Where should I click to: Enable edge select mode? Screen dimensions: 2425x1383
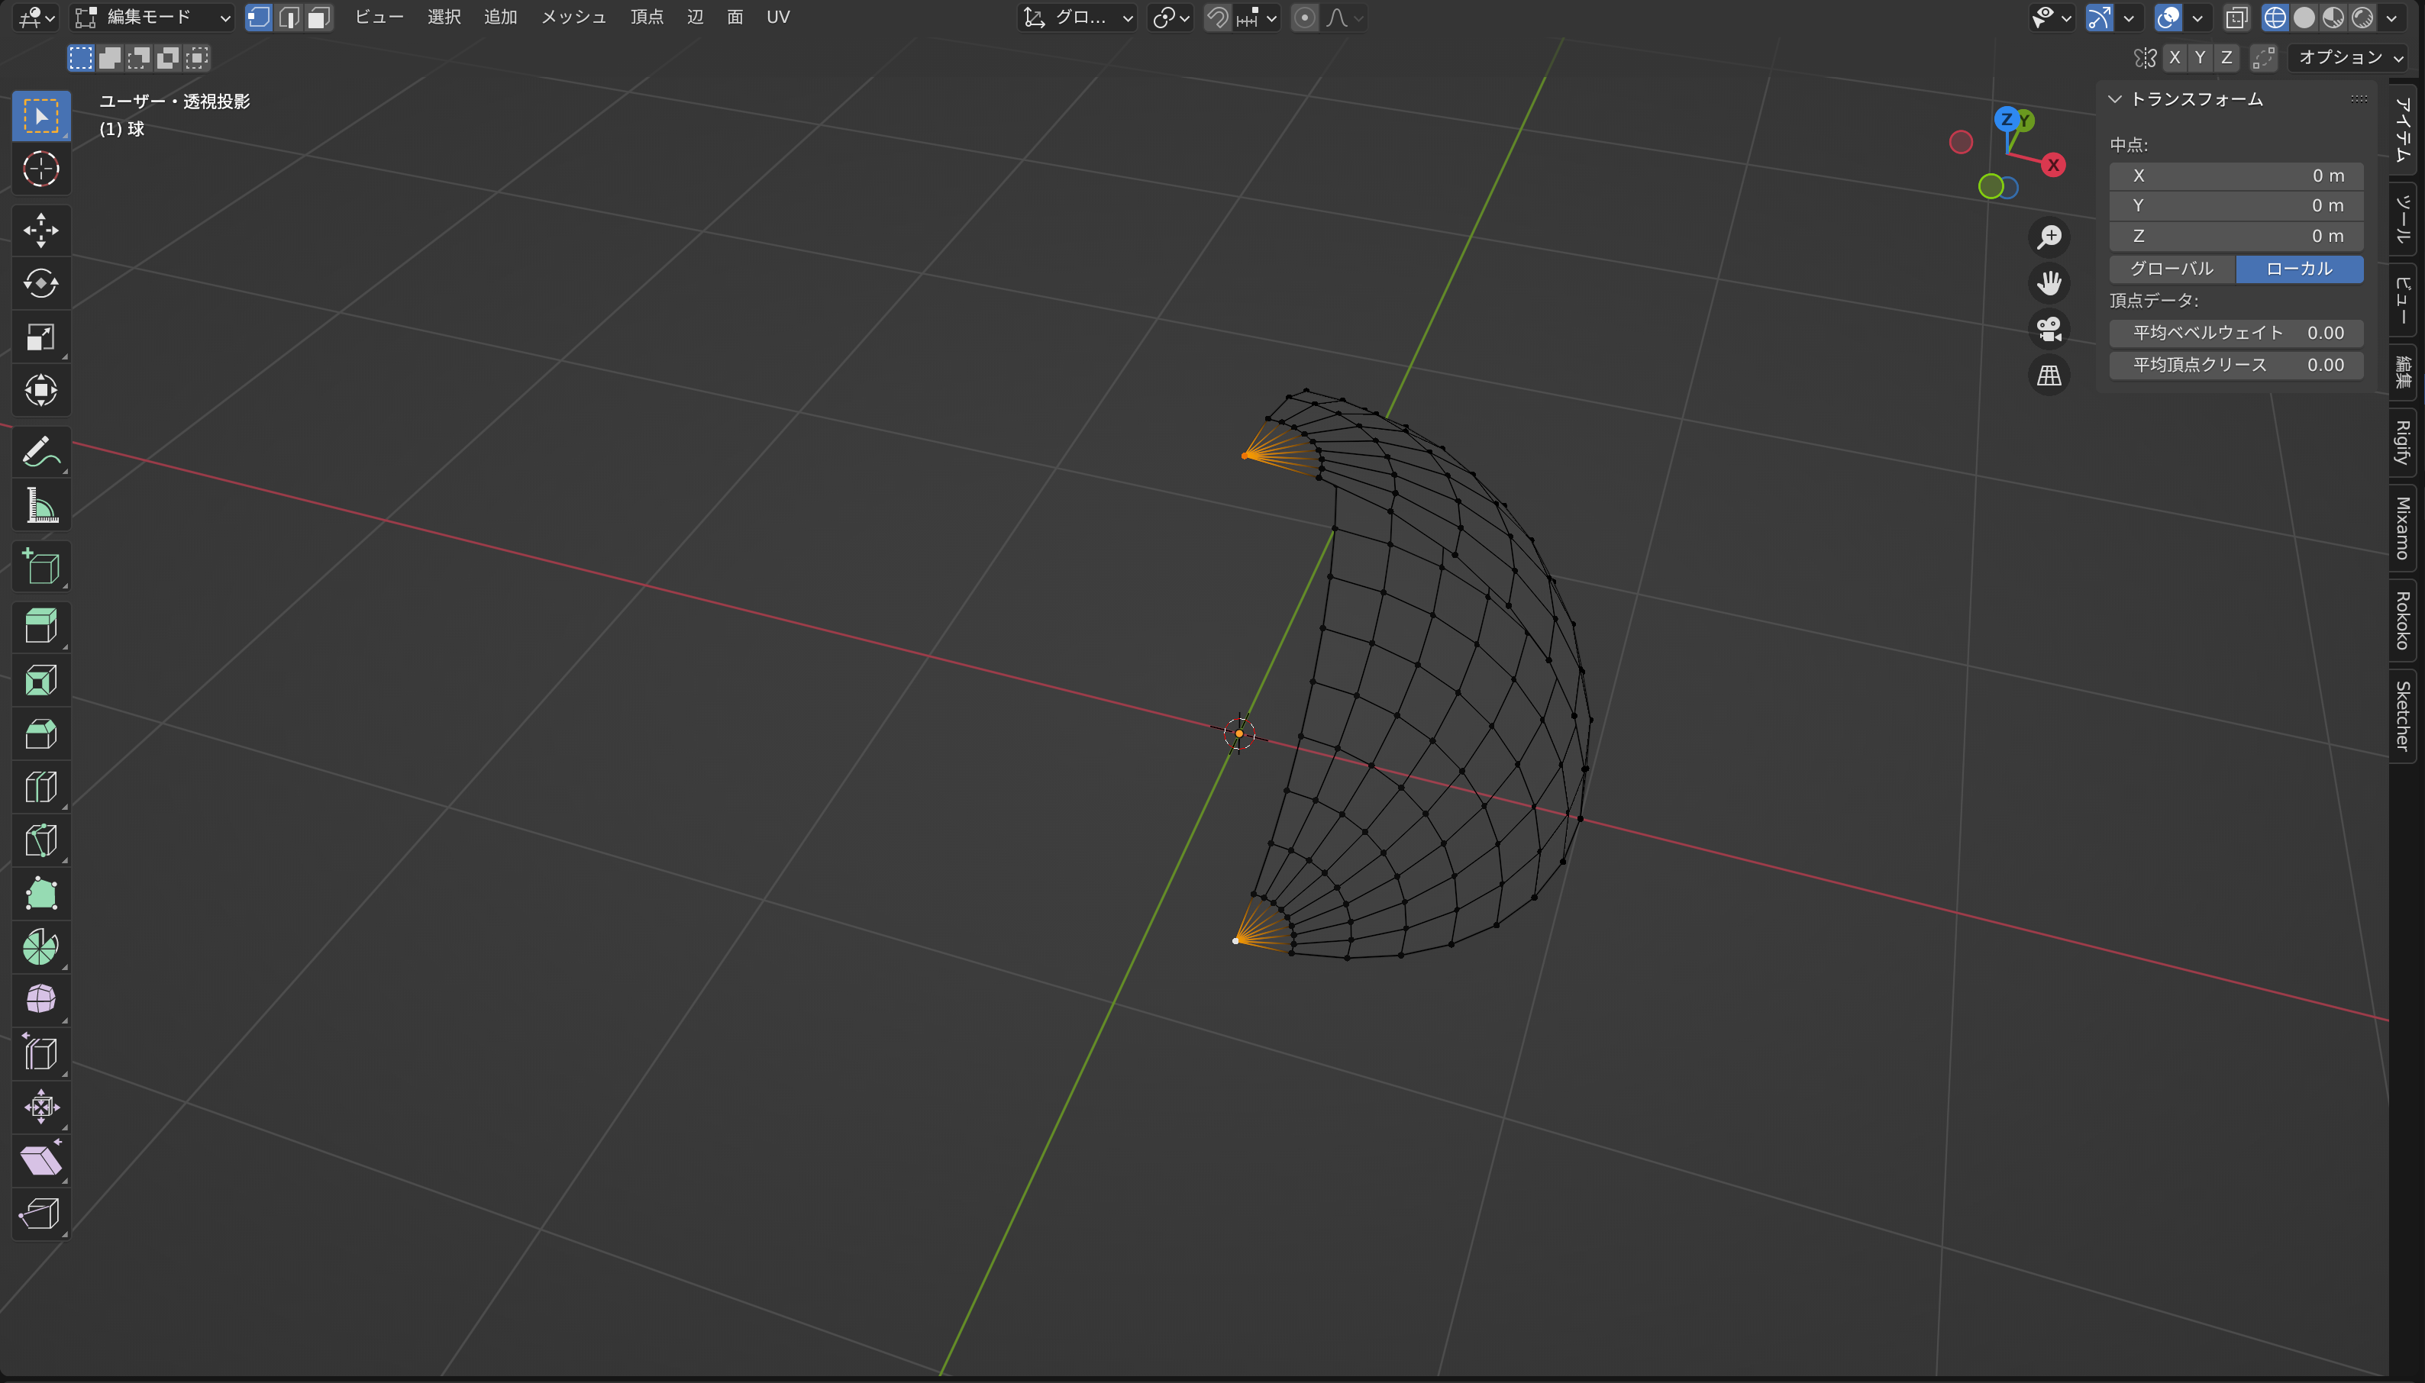pyautogui.click(x=289, y=17)
